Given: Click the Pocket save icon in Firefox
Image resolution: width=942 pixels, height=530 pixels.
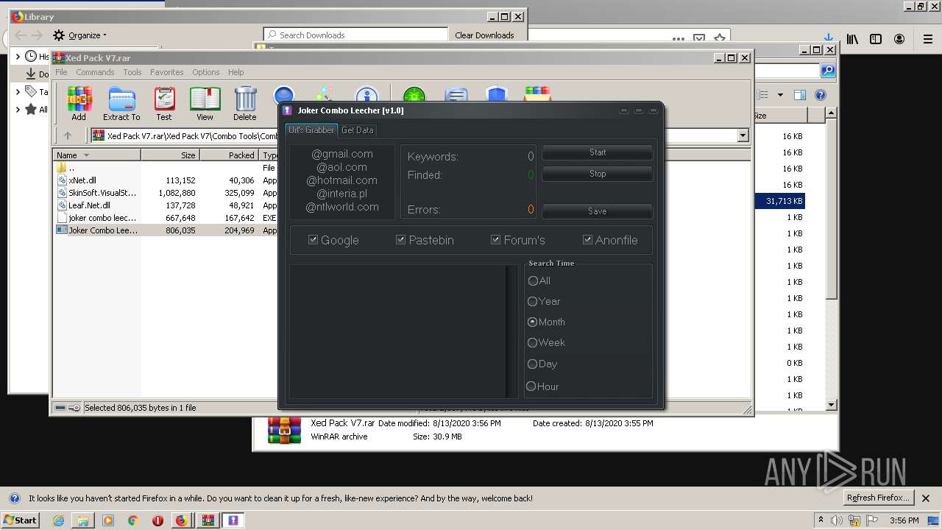Looking at the screenshot, I should (699, 38).
